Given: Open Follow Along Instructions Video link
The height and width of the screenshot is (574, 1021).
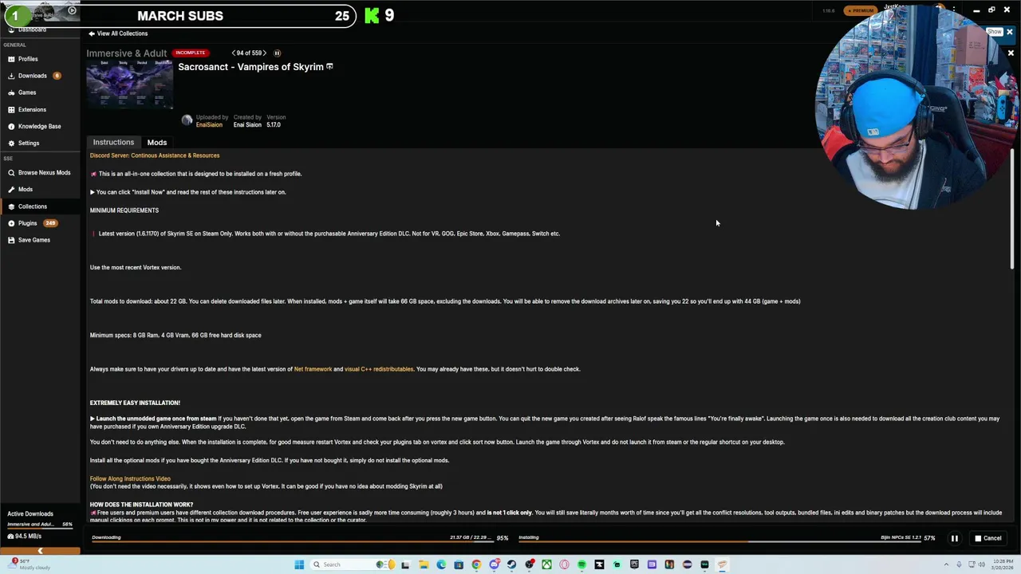Looking at the screenshot, I should coord(130,479).
